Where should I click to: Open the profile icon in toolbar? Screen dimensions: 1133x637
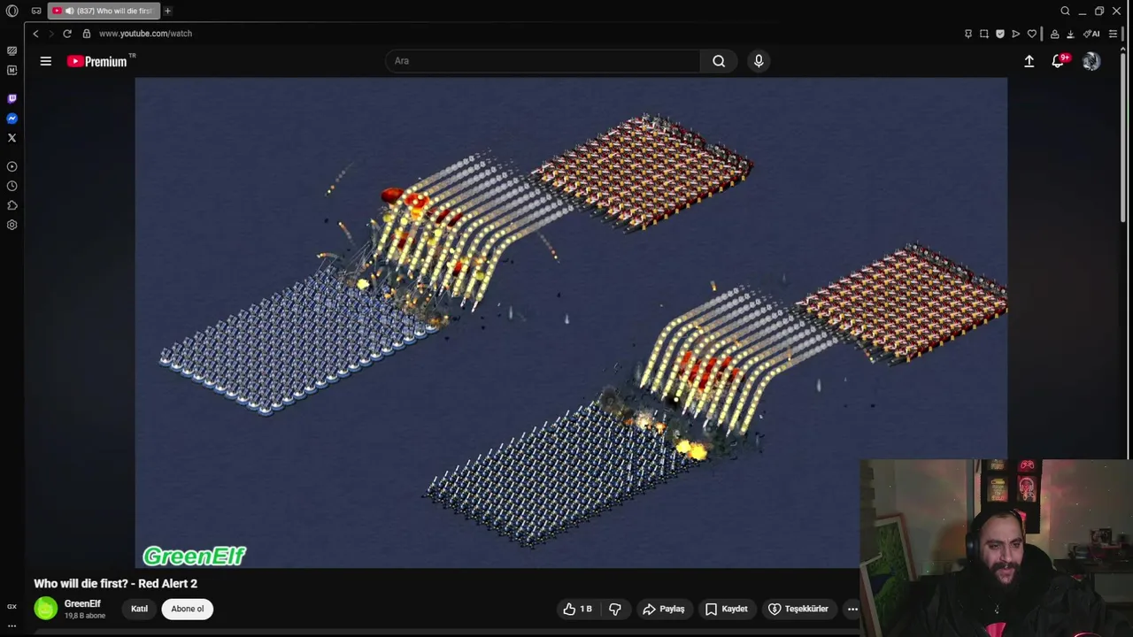(x=1054, y=34)
